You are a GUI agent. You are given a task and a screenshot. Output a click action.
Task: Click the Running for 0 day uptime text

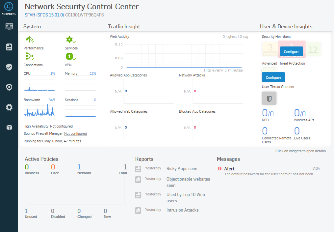click(x=52, y=141)
